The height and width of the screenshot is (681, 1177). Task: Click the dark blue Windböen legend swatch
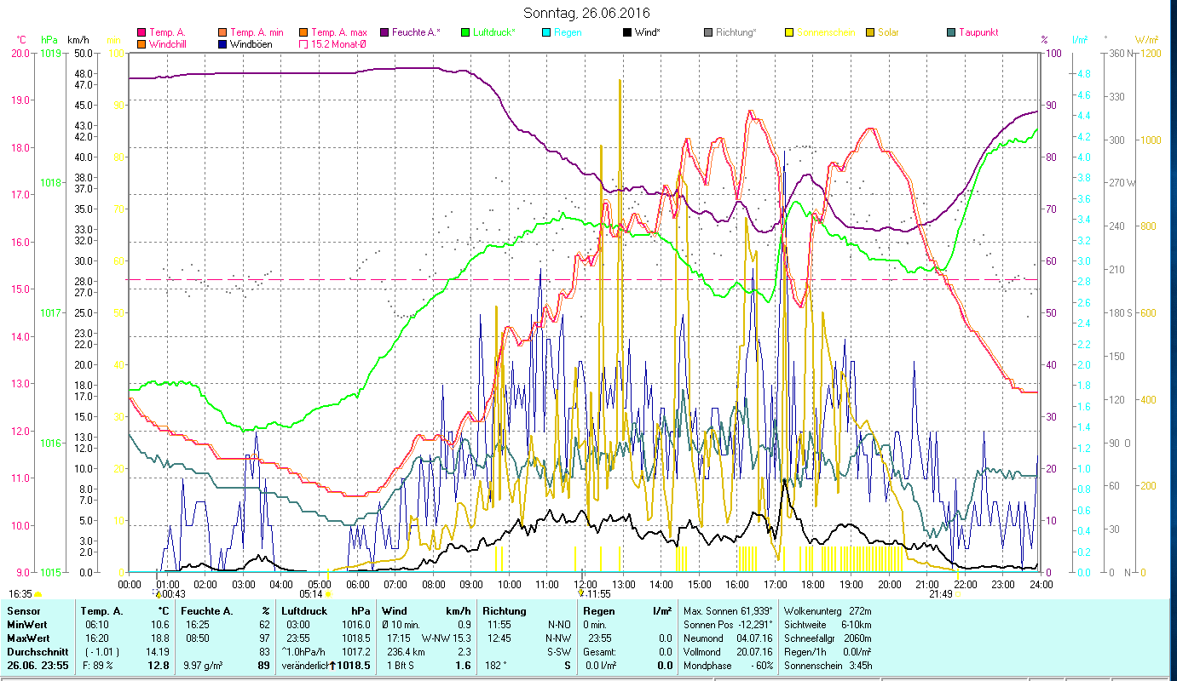[223, 44]
